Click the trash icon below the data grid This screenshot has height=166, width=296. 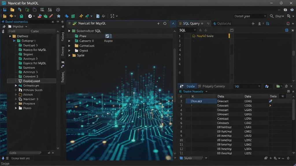(288, 158)
